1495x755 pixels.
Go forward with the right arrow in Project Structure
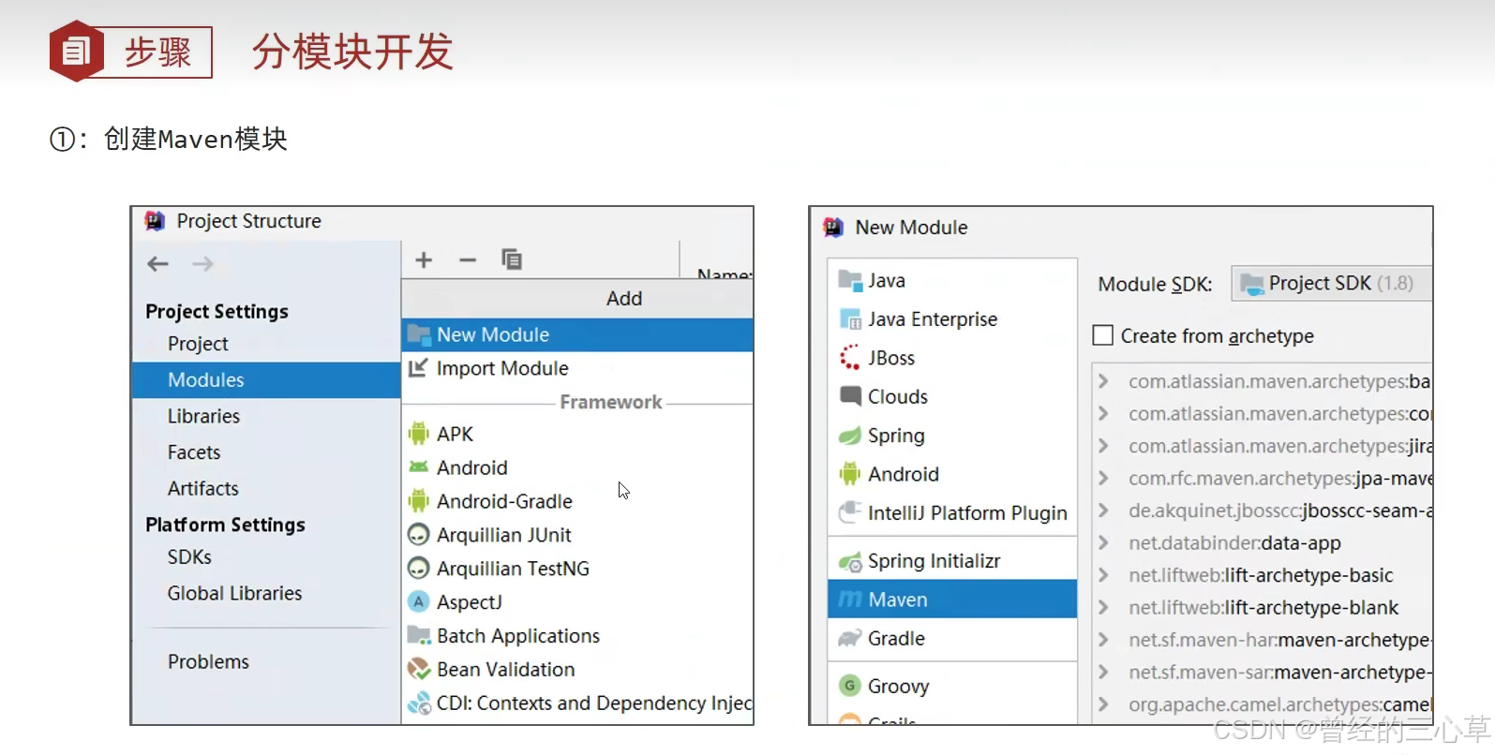click(x=202, y=264)
